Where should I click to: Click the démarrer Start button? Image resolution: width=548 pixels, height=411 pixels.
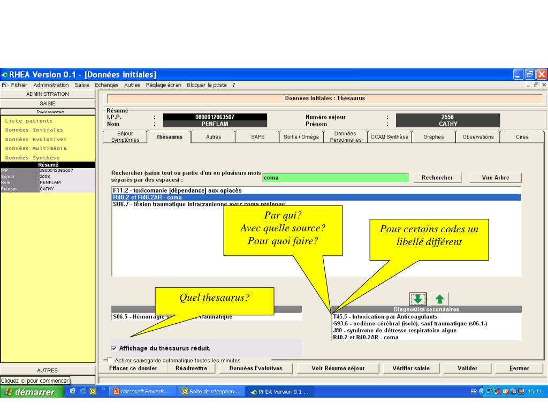pyautogui.click(x=32, y=392)
